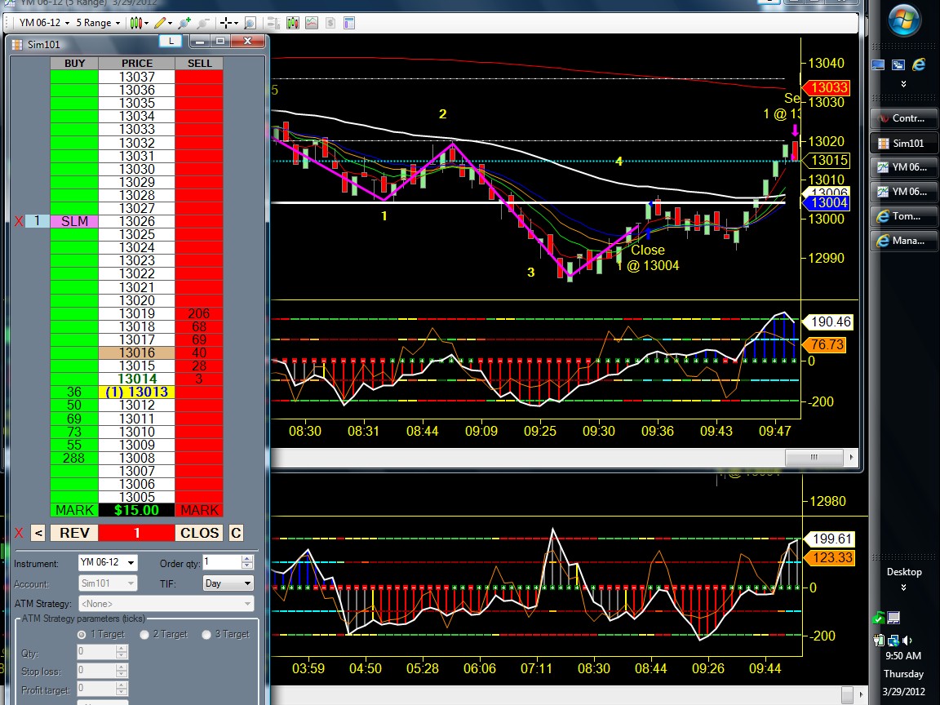This screenshot has height=705, width=940.
Task: Click the REV reverse position button
Action: [74, 533]
